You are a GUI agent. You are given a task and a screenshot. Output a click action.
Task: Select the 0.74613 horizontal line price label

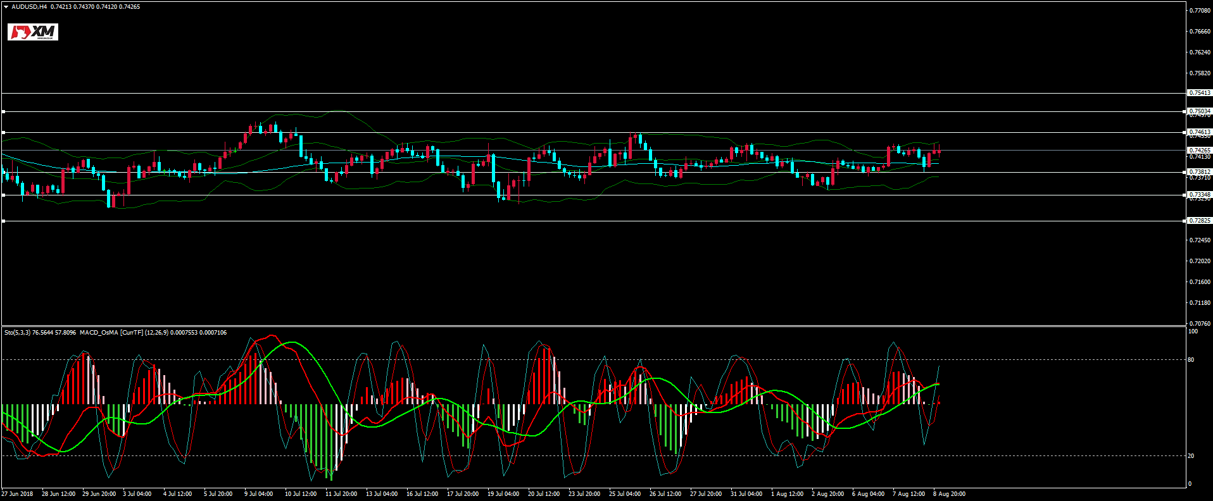pyautogui.click(x=1199, y=132)
